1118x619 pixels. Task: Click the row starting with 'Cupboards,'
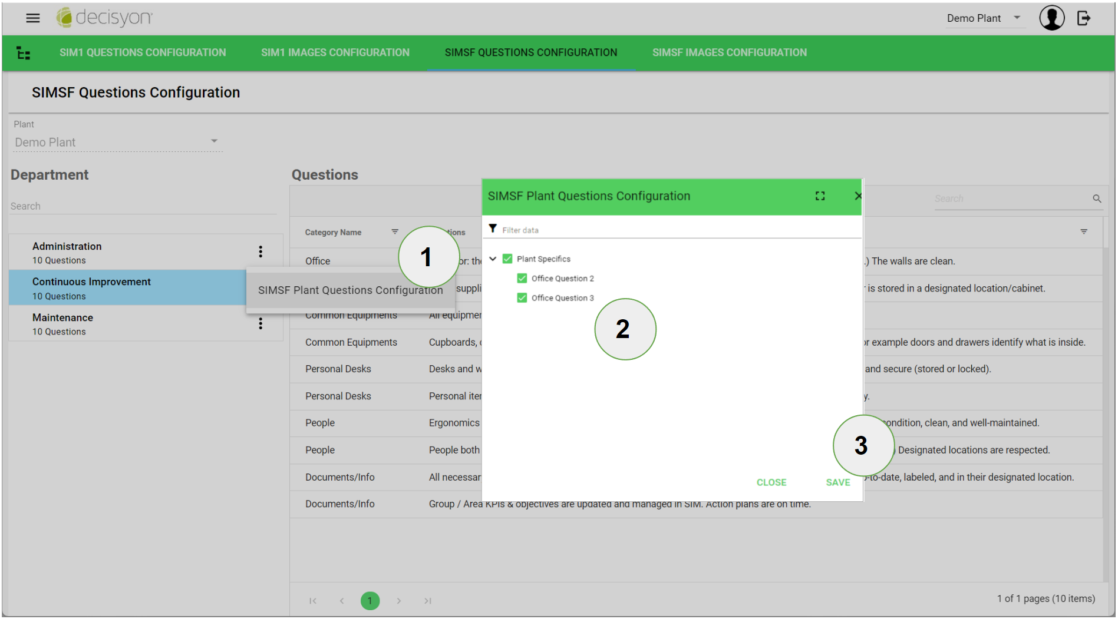tap(696, 342)
